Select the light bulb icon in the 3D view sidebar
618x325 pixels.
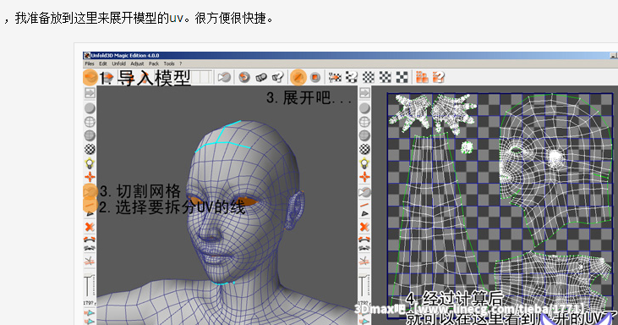[90, 162]
